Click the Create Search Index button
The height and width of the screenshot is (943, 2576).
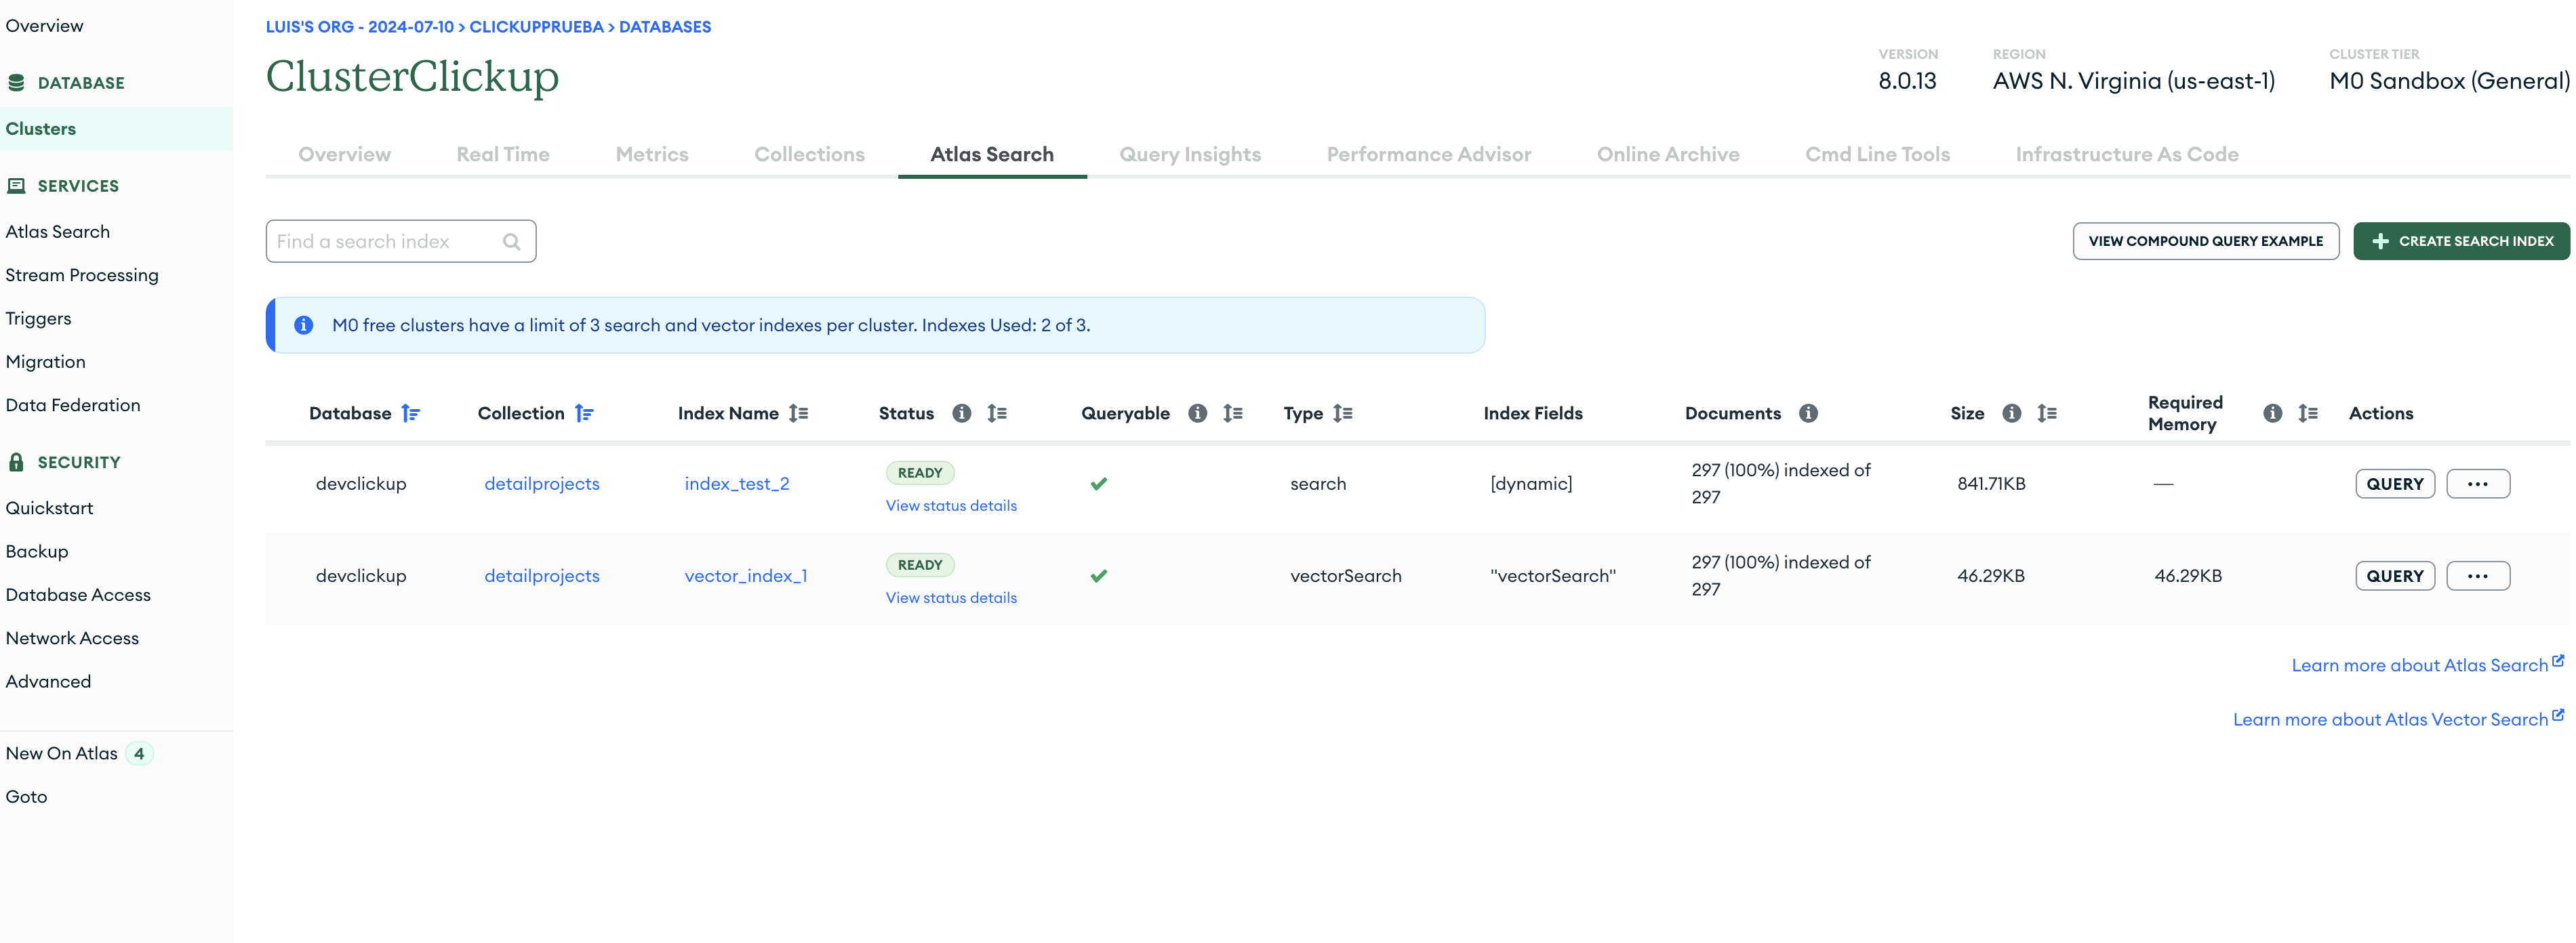[x=2461, y=242]
